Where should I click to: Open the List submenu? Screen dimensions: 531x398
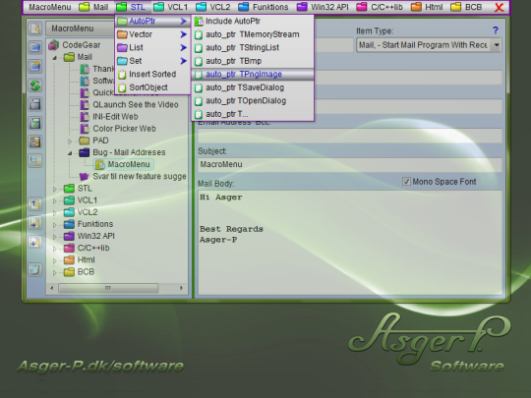pos(152,48)
